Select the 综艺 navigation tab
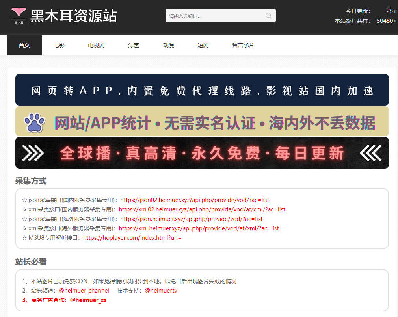Image resolution: width=398 pixels, height=317 pixels. 134,45
